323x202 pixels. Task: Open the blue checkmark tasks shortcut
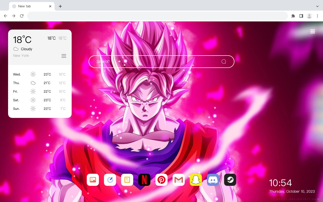click(110, 180)
